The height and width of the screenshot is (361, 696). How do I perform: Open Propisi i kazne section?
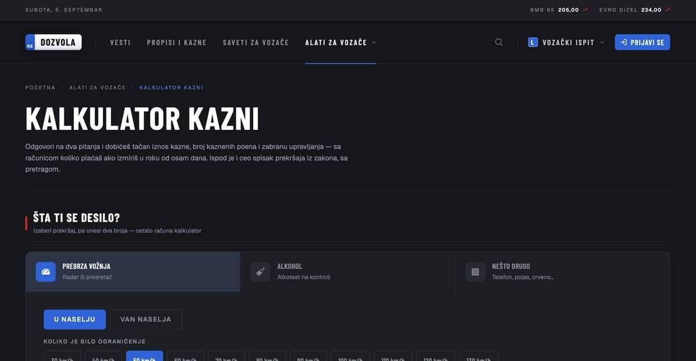pos(176,42)
